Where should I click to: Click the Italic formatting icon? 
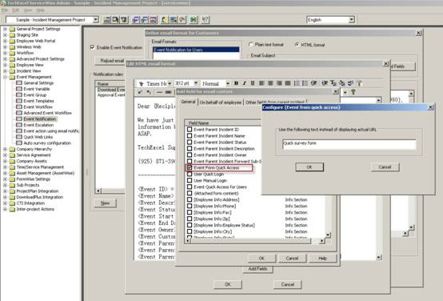point(245,83)
